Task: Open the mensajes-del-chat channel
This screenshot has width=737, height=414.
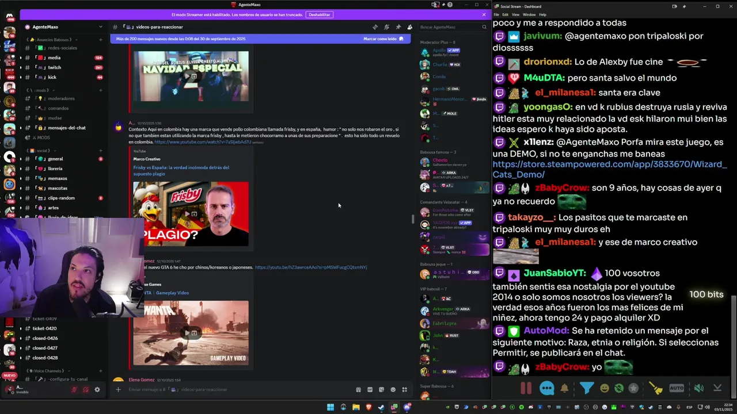Action: point(63,128)
